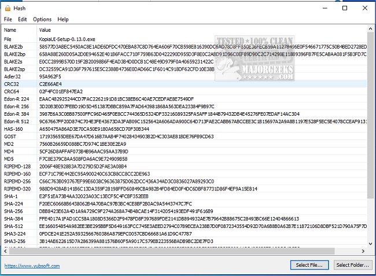The height and width of the screenshot is (276, 376).
Task: Open the Help menu
Action: click(63, 19)
